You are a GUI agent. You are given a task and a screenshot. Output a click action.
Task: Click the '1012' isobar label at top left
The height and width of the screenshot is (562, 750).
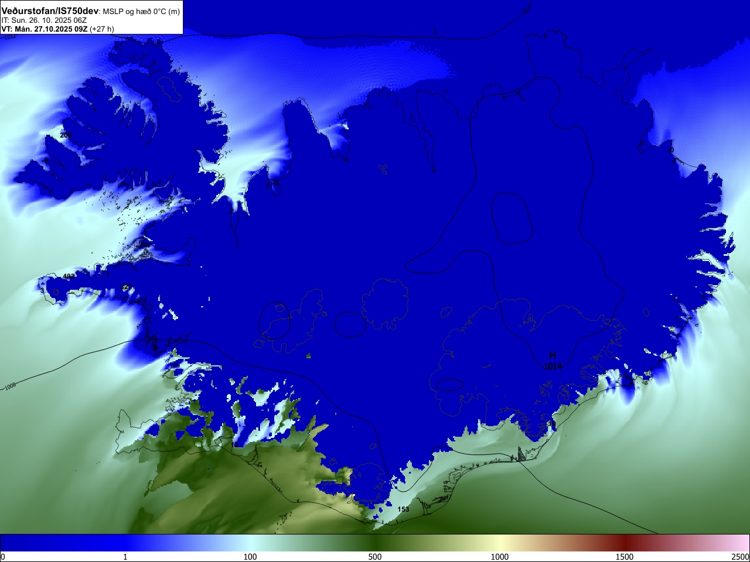(10, 37)
